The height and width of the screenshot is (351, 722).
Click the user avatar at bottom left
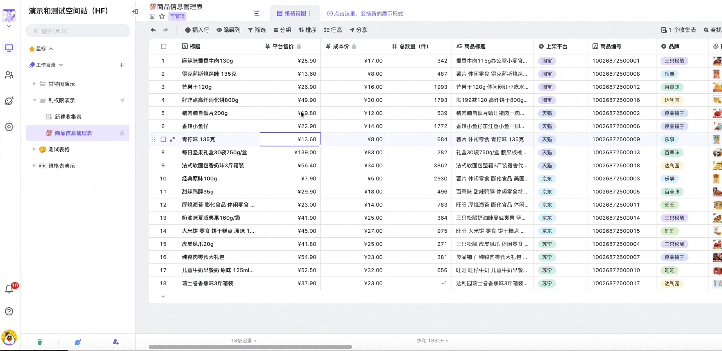point(9,338)
